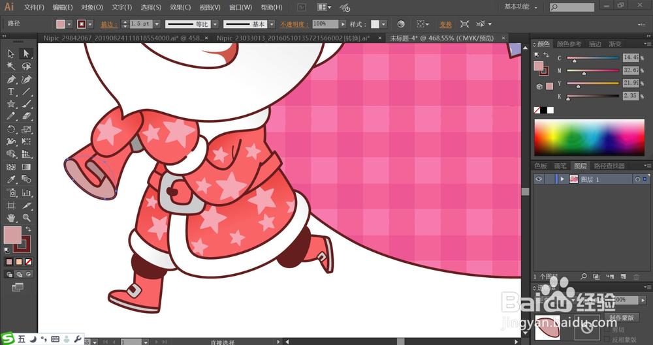Image resolution: width=653 pixels, height=345 pixels.
Task: Click the 描边 link in control bar
Action: (x=109, y=25)
